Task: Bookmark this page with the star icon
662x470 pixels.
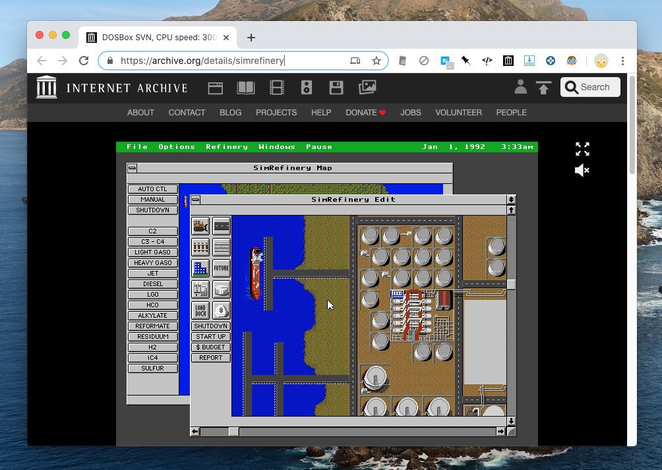Action: 376,61
